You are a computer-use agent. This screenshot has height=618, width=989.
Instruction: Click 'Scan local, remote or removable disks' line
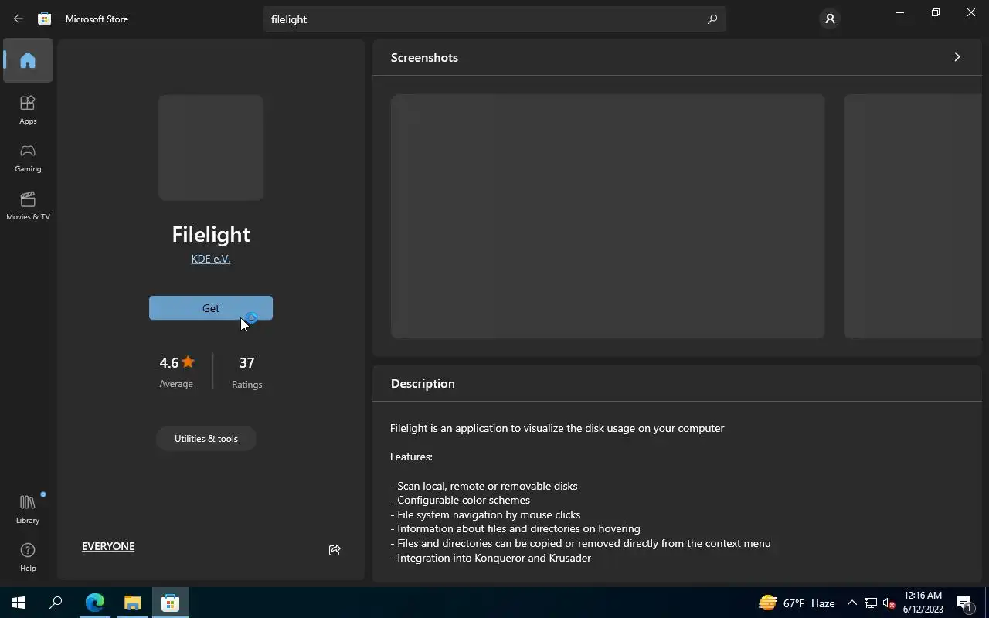click(484, 486)
